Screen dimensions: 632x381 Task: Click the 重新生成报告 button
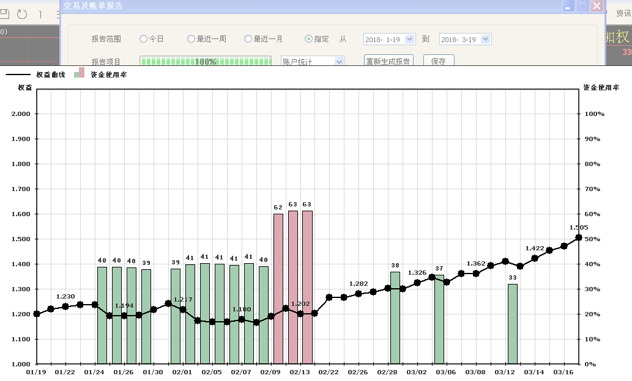coord(388,60)
